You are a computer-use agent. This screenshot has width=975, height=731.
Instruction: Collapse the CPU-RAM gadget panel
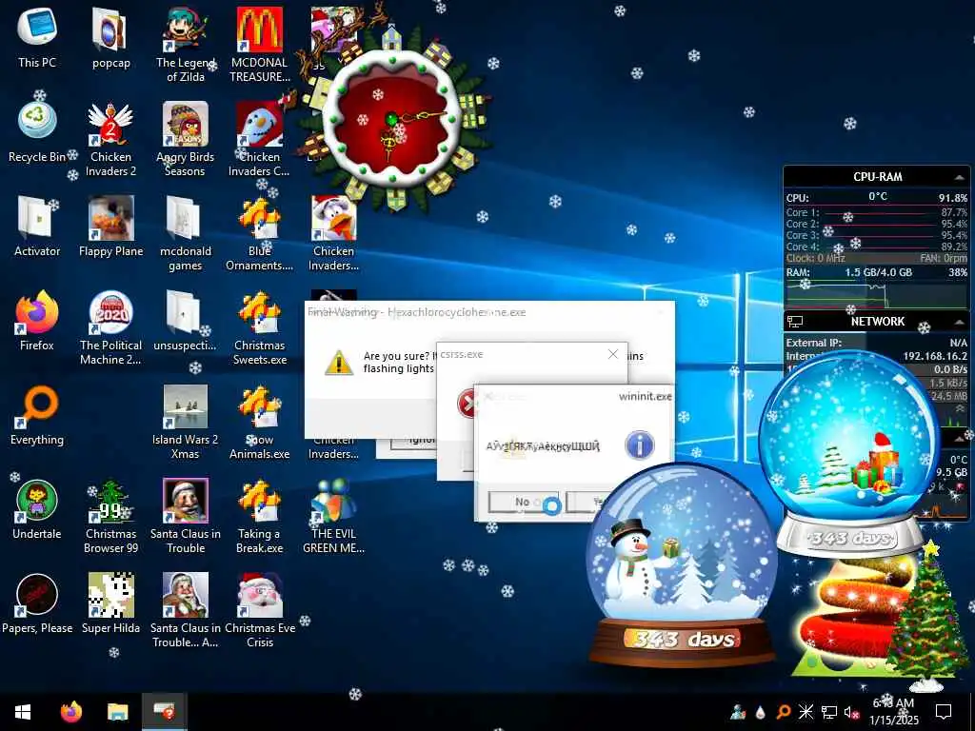point(959,177)
